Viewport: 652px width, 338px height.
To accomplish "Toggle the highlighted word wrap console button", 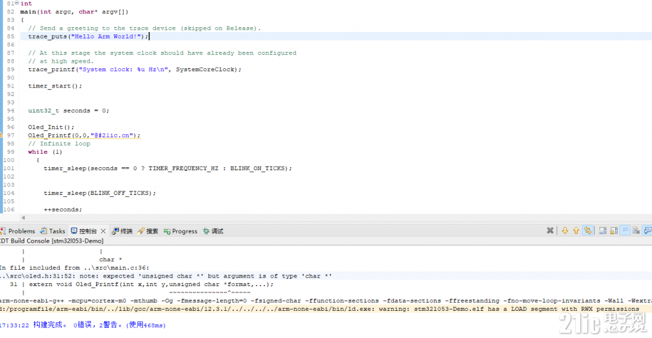I will 625,231.
